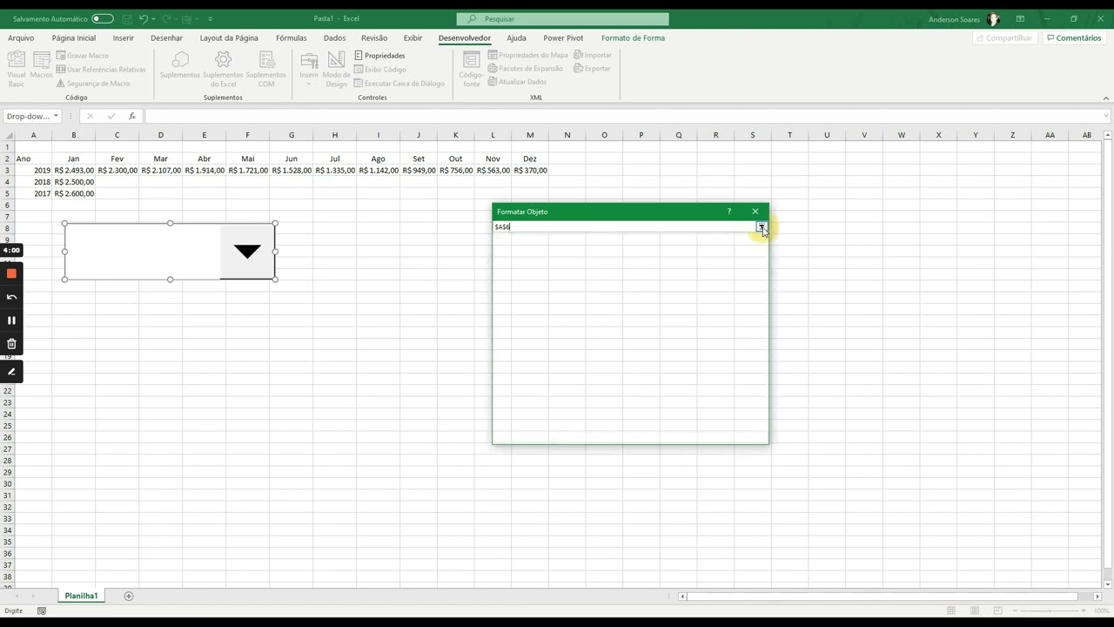Viewport: 1114px width, 627px height.
Task: Click the stop recording button
Action: [x=11, y=273]
